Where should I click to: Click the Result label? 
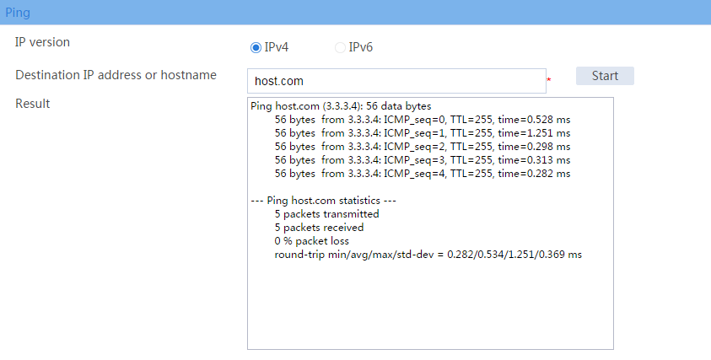(x=33, y=104)
